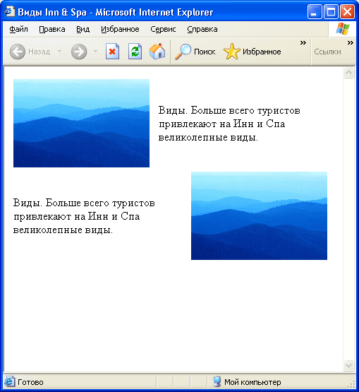Open the Back button history dropdown arrow
Screen dimensions: 359x392
pyautogui.click(x=59, y=52)
